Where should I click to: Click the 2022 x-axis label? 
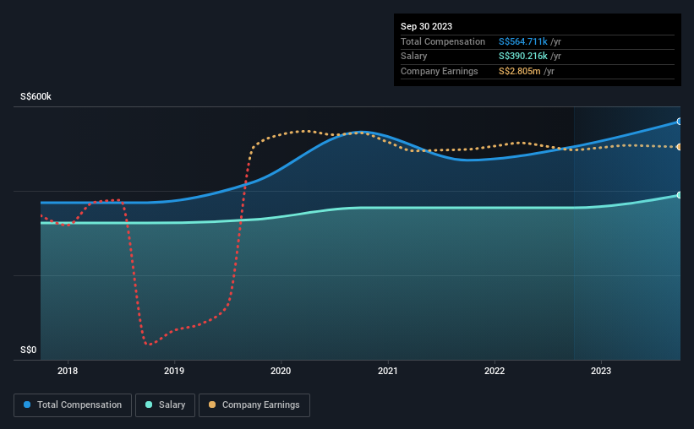click(495, 371)
